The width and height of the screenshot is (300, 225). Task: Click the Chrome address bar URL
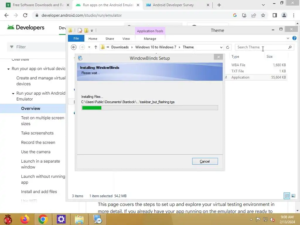coord(81,15)
